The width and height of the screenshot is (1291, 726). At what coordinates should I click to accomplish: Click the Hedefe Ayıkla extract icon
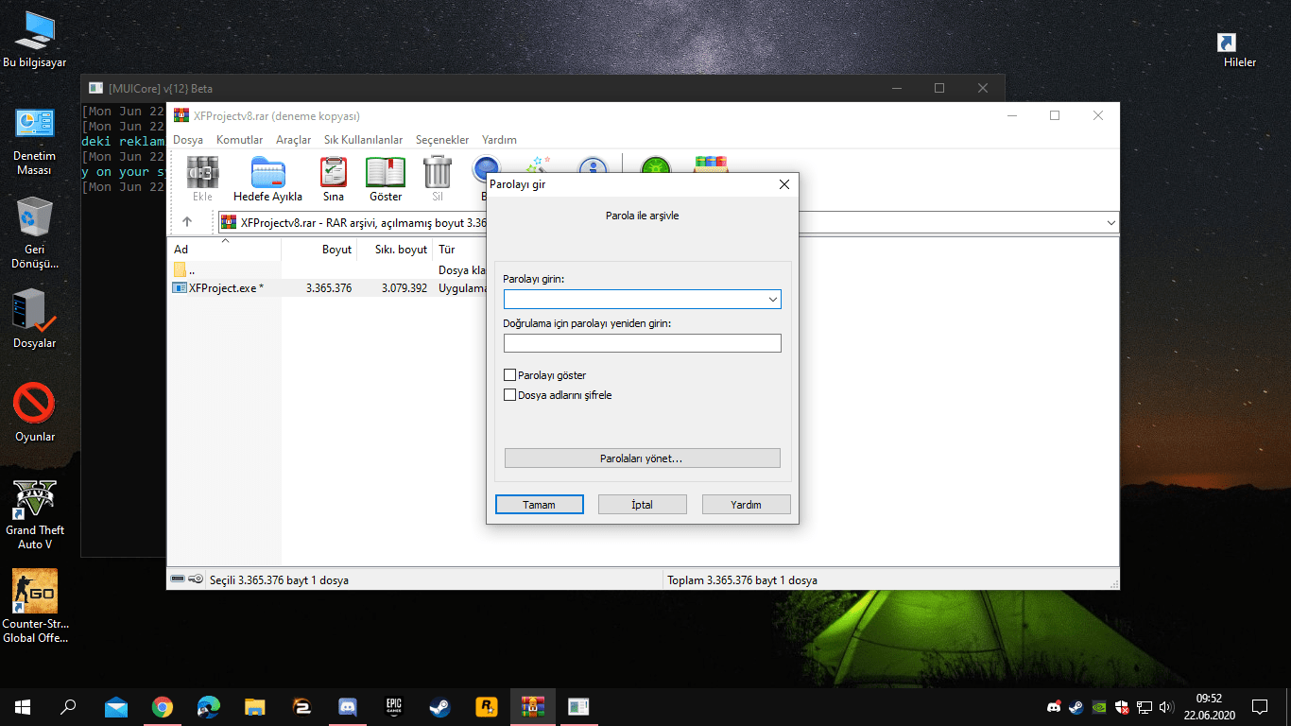coord(267,173)
